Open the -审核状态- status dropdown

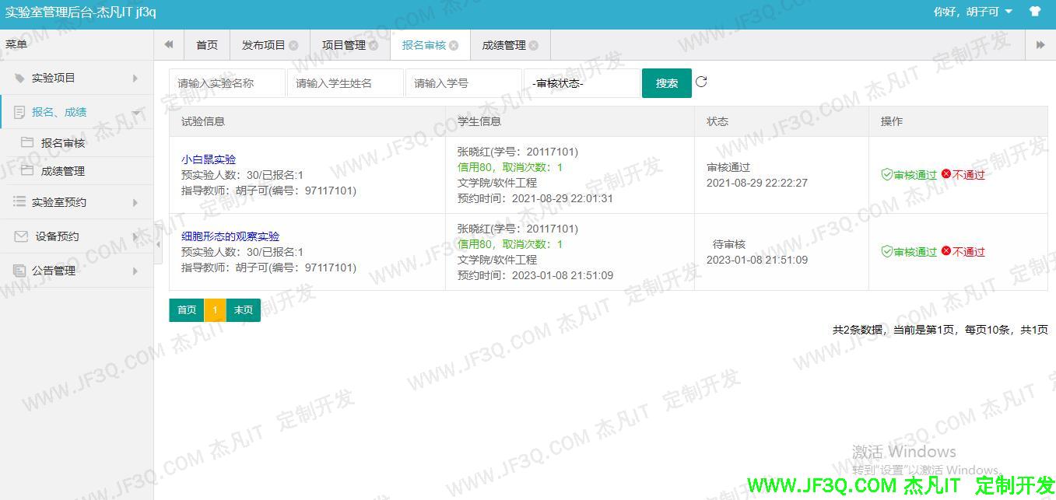point(581,82)
